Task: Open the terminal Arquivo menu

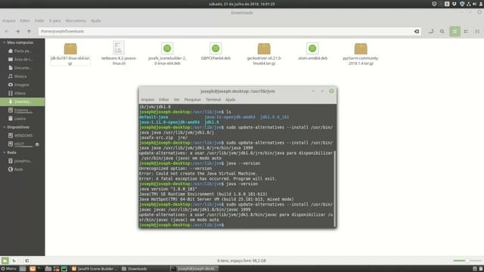Action: [147, 100]
